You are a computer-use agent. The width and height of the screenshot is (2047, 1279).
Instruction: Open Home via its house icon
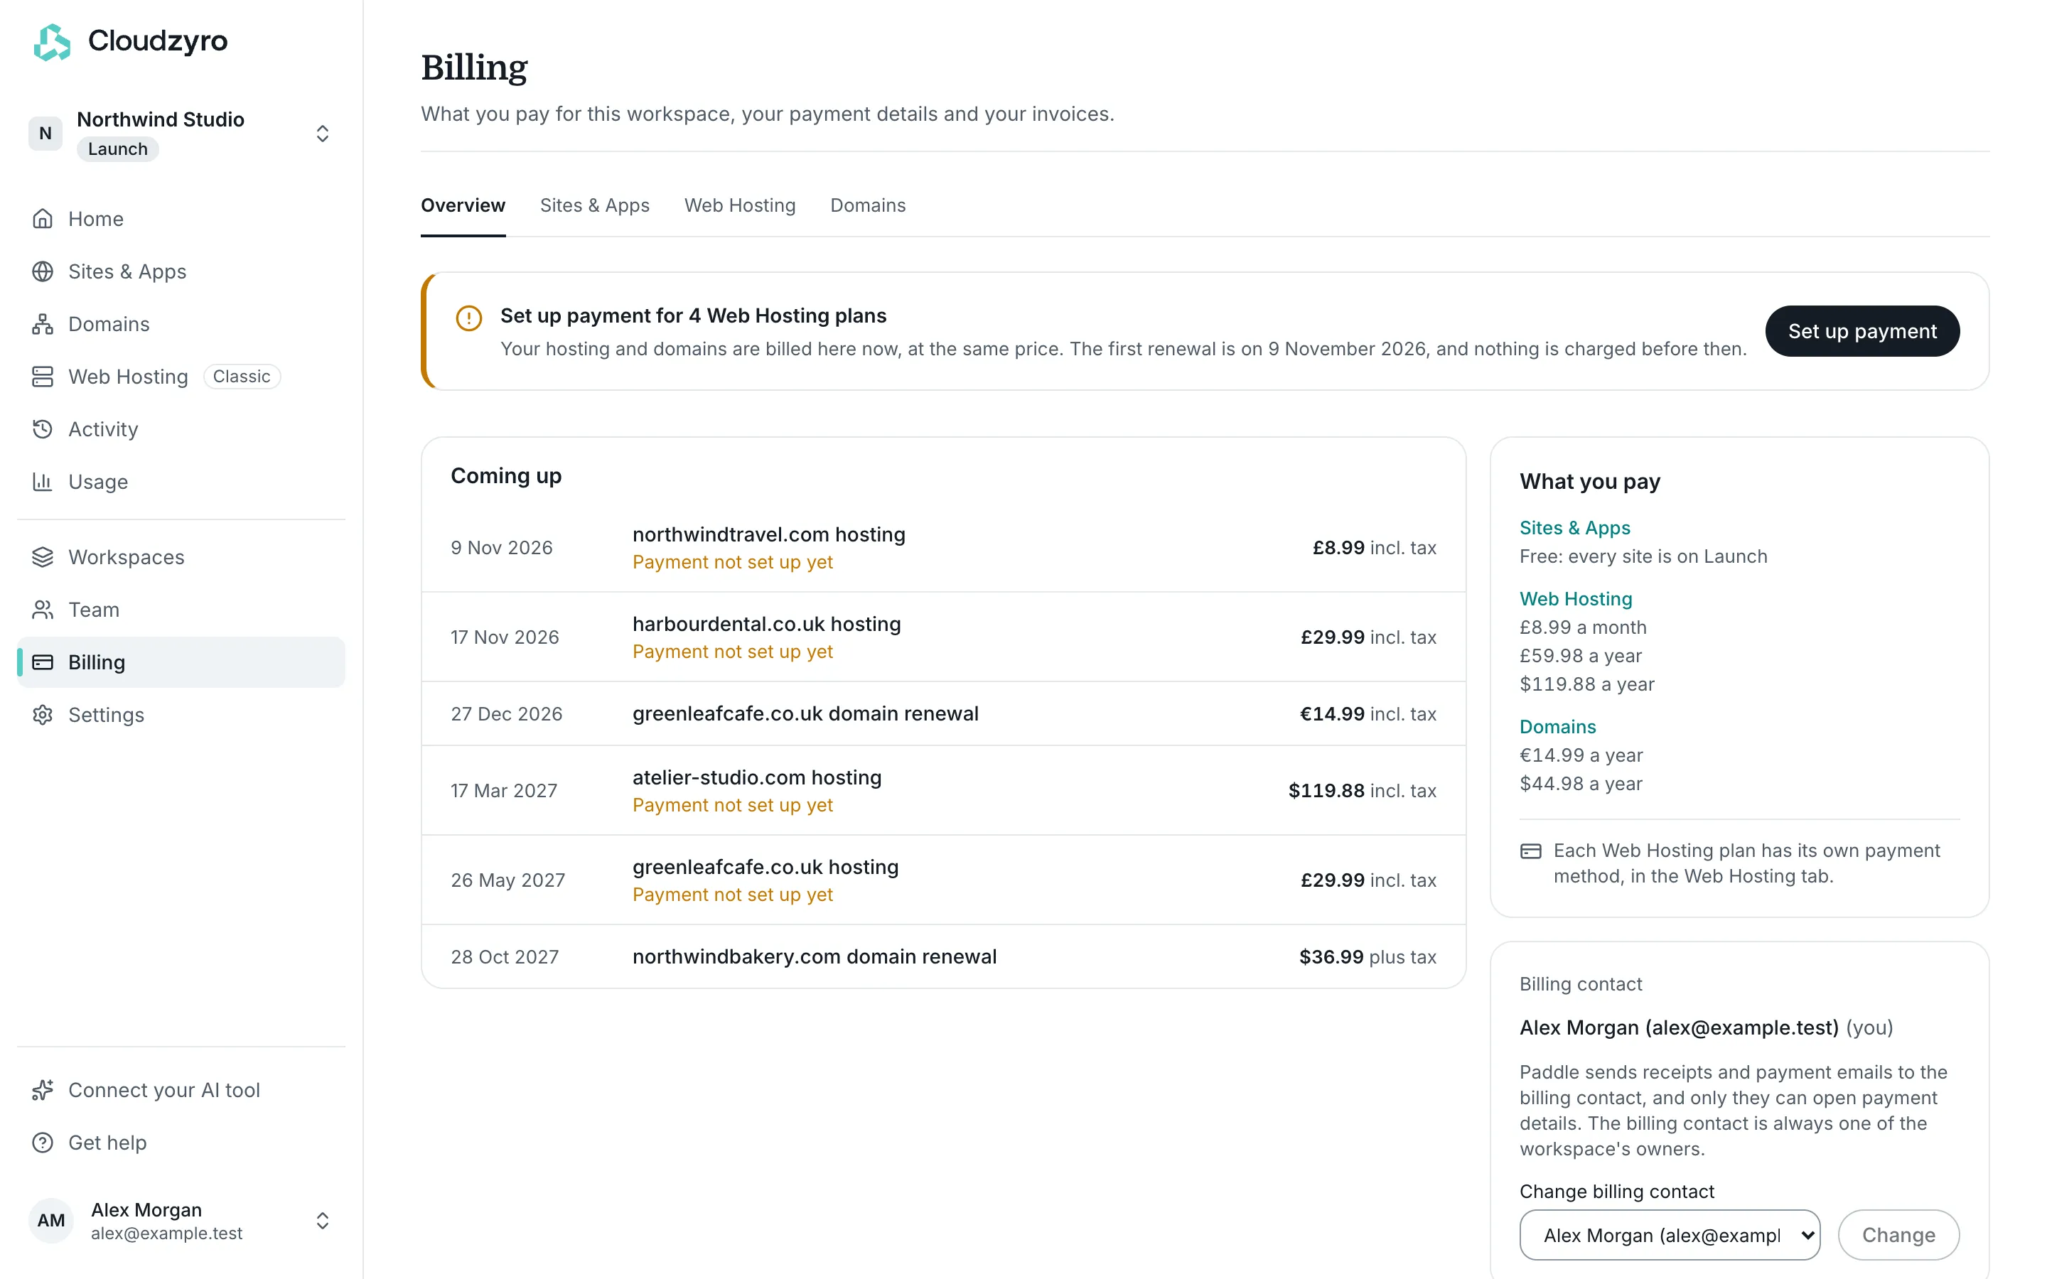pos(43,219)
